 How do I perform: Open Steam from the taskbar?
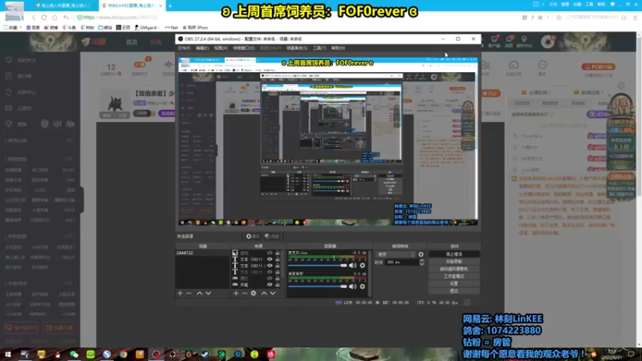click(x=205, y=355)
